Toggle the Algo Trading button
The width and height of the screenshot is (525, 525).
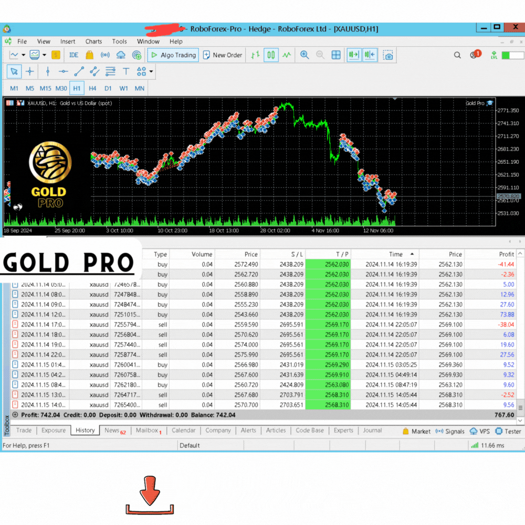pos(173,55)
